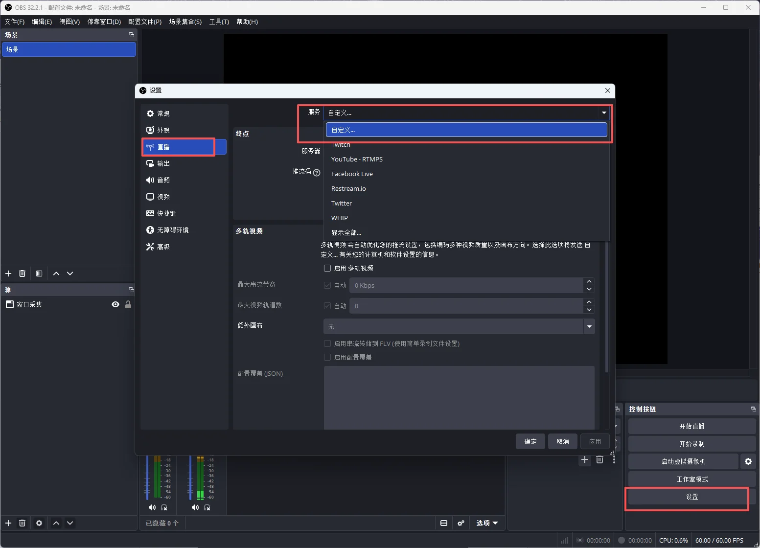Cancel the settings dialog with 取消
This screenshot has height=548, width=760.
pos(563,441)
